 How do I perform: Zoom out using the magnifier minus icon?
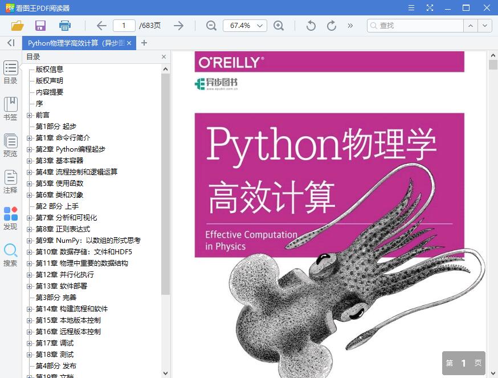pos(211,25)
